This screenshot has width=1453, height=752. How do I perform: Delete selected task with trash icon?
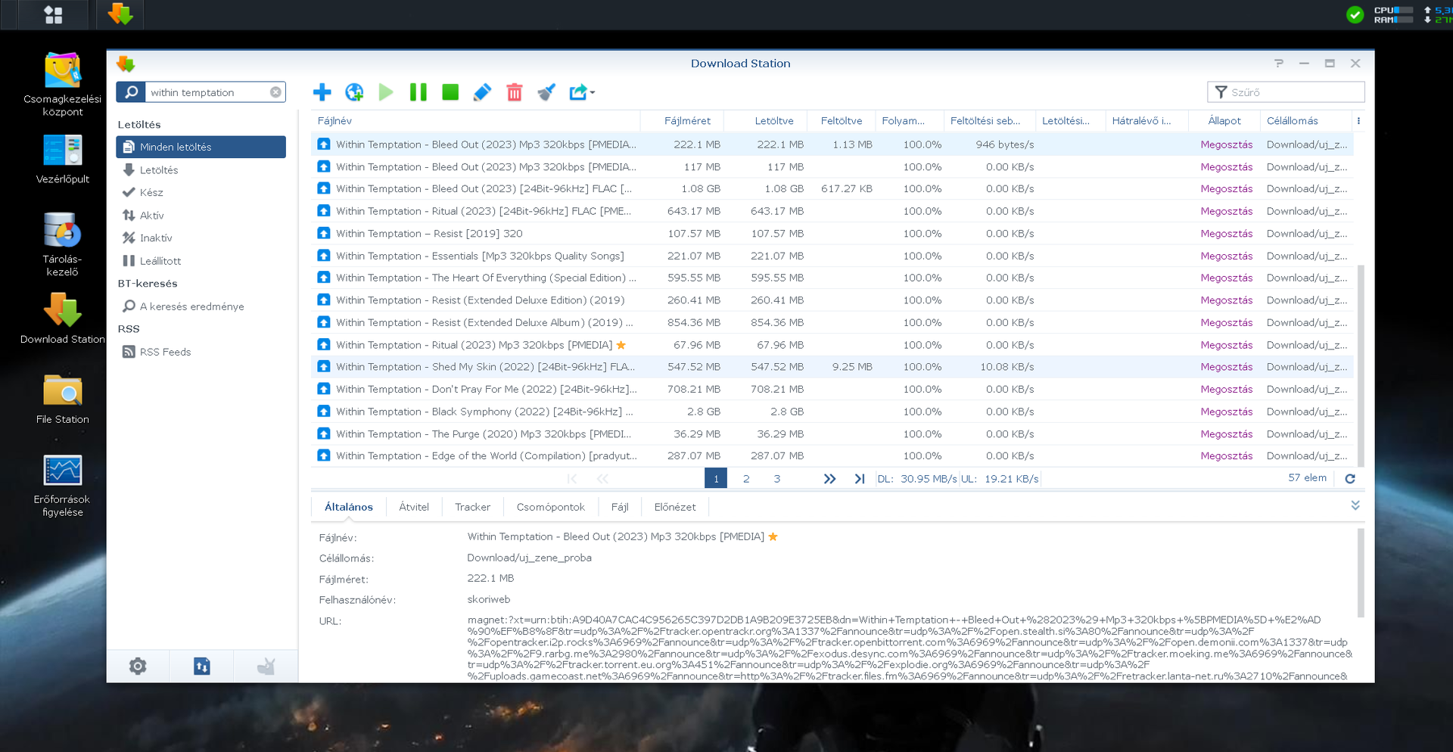515,92
